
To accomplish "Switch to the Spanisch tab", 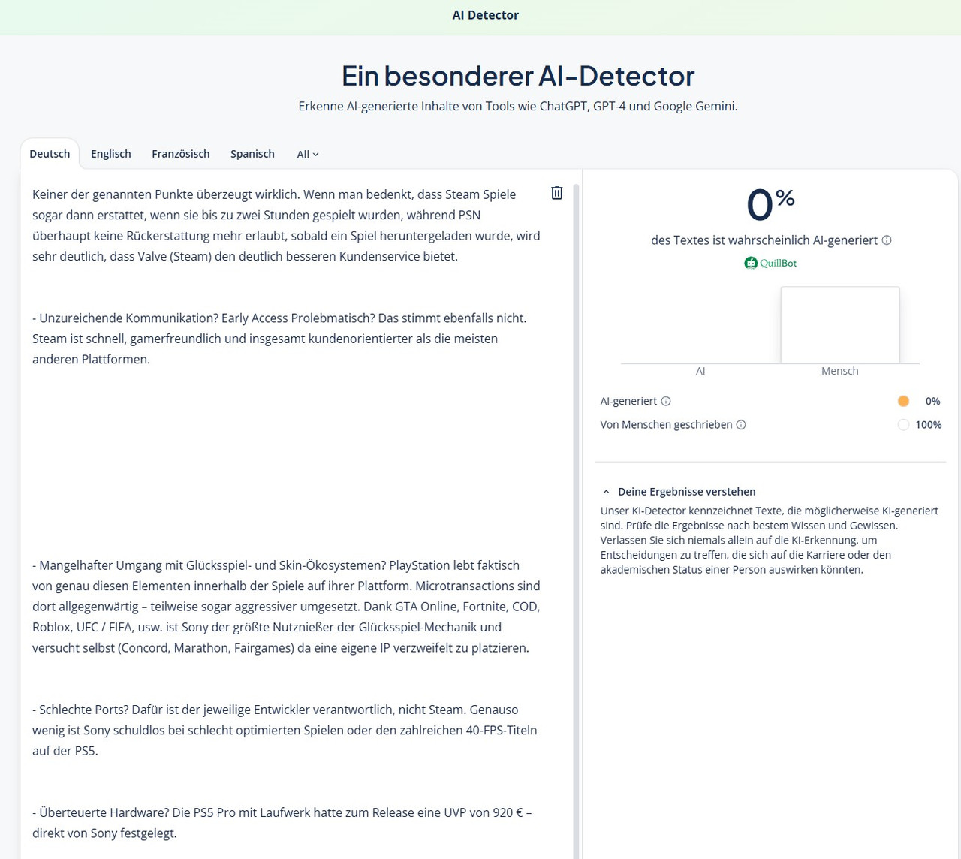I will pos(252,154).
